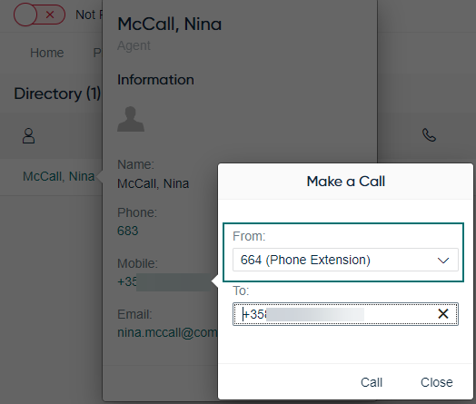Screen dimensions: 476x404
Task: Expand the From dropdown chevron
Action: (443, 261)
